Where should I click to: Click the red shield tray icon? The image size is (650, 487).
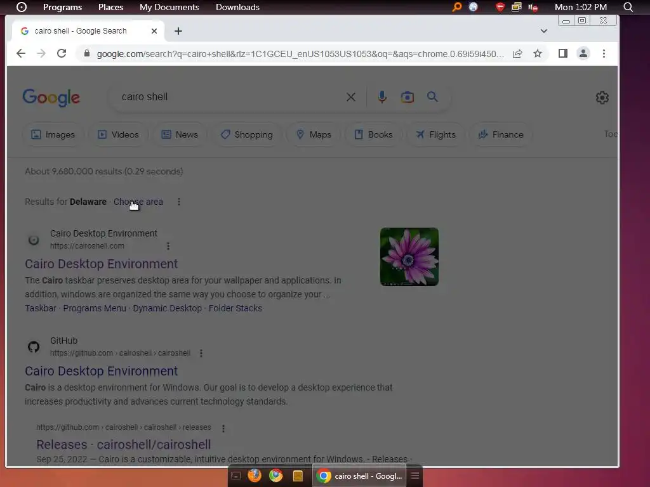point(500,7)
